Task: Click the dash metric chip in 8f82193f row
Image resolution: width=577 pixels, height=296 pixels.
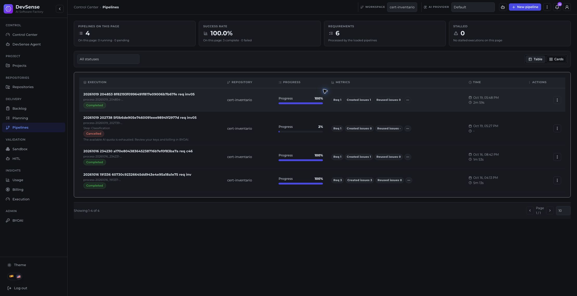Action: pyautogui.click(x=408, y=100)
